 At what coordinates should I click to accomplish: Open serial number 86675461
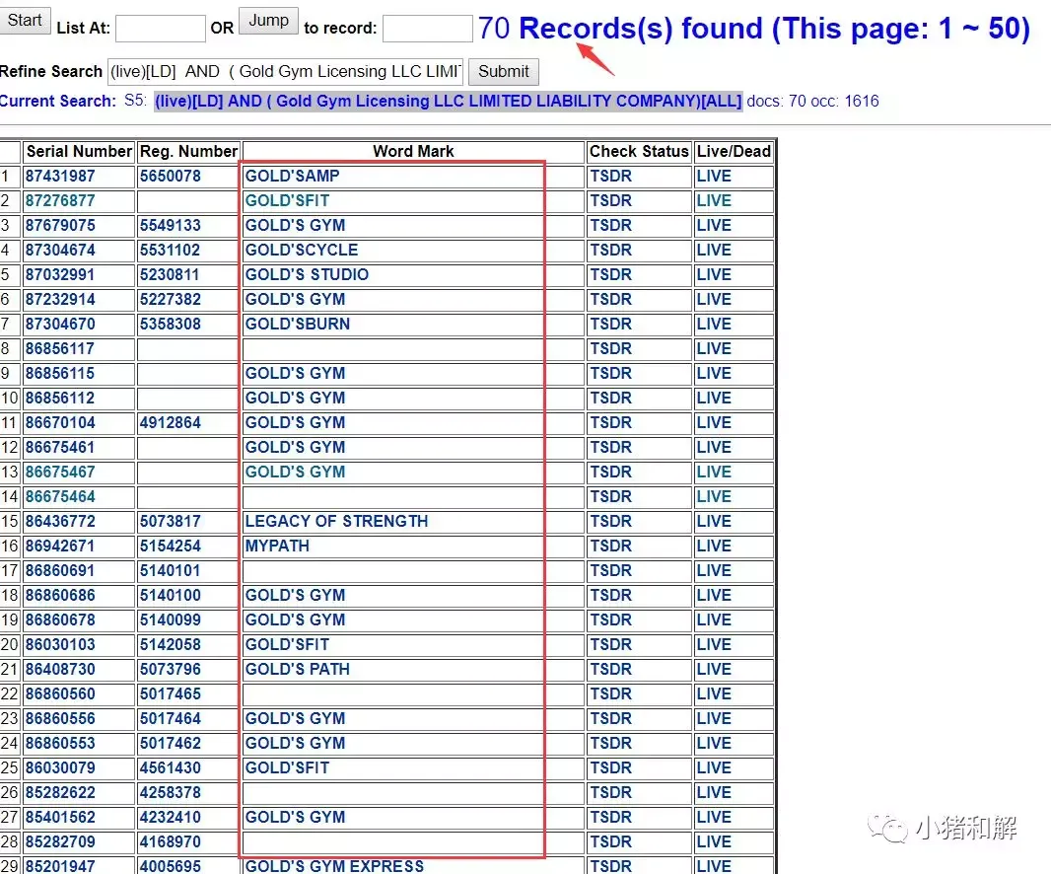60,448
